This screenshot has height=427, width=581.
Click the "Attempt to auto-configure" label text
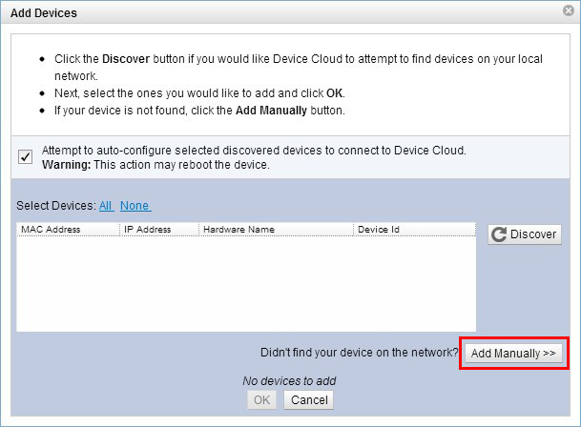(x=254, y=151)
